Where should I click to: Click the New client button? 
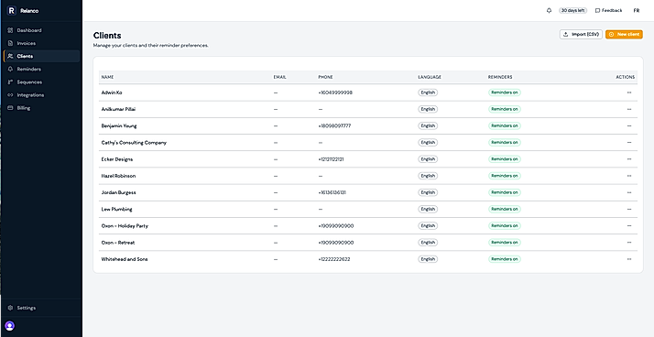624,34
